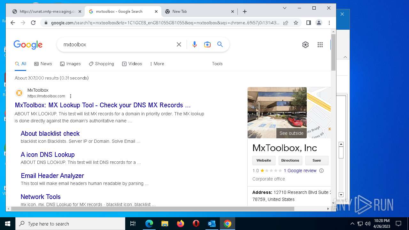
Task: Open the A icon DNS Lookup link
Action: [x=48, y=155]
